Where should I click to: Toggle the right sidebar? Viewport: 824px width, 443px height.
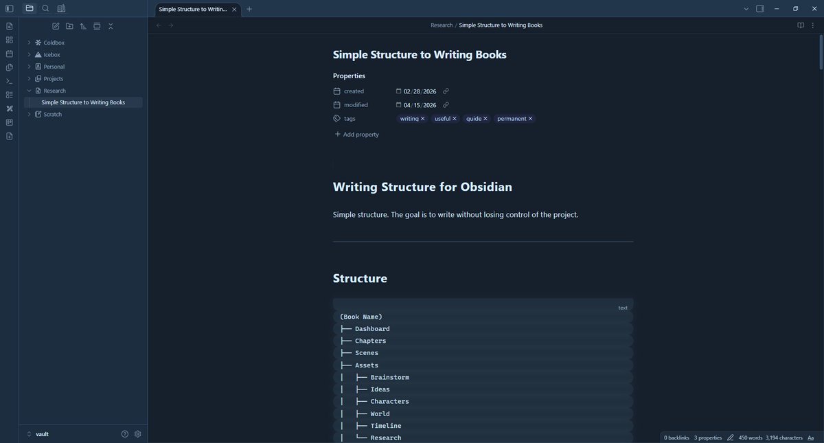pos(760,9)
